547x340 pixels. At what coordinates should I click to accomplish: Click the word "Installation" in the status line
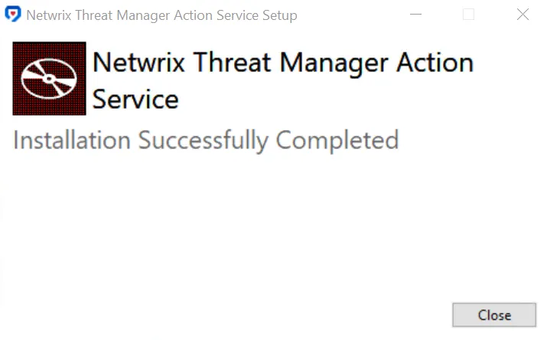pos(72,140)
